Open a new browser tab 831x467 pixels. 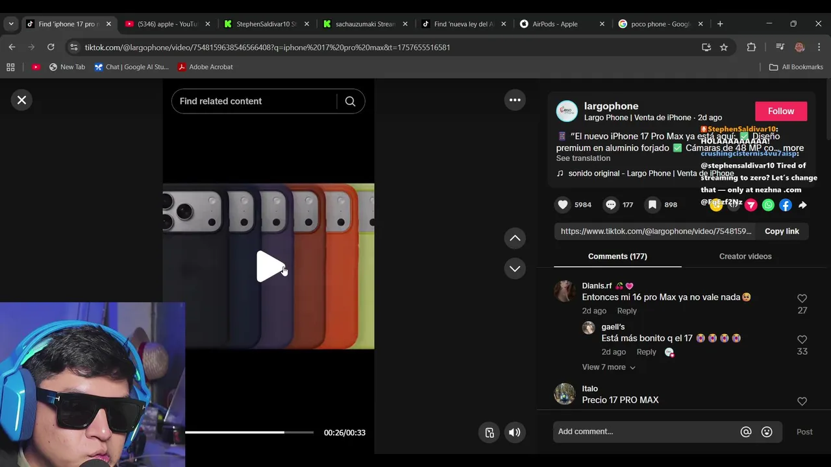[x=720, y=24]
